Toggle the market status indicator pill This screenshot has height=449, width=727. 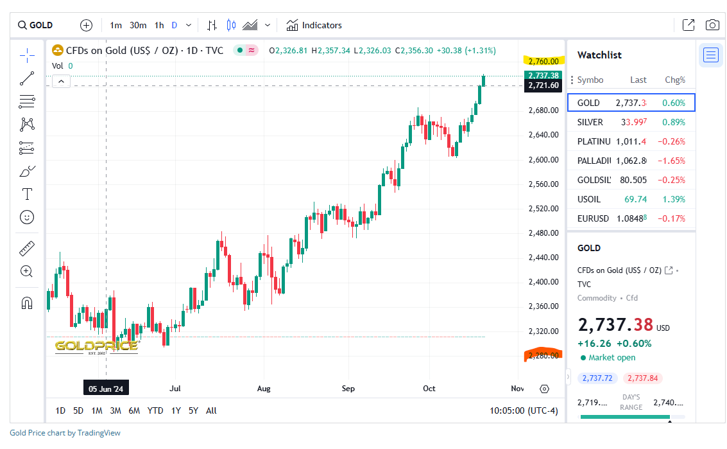(x=246, y=50)
